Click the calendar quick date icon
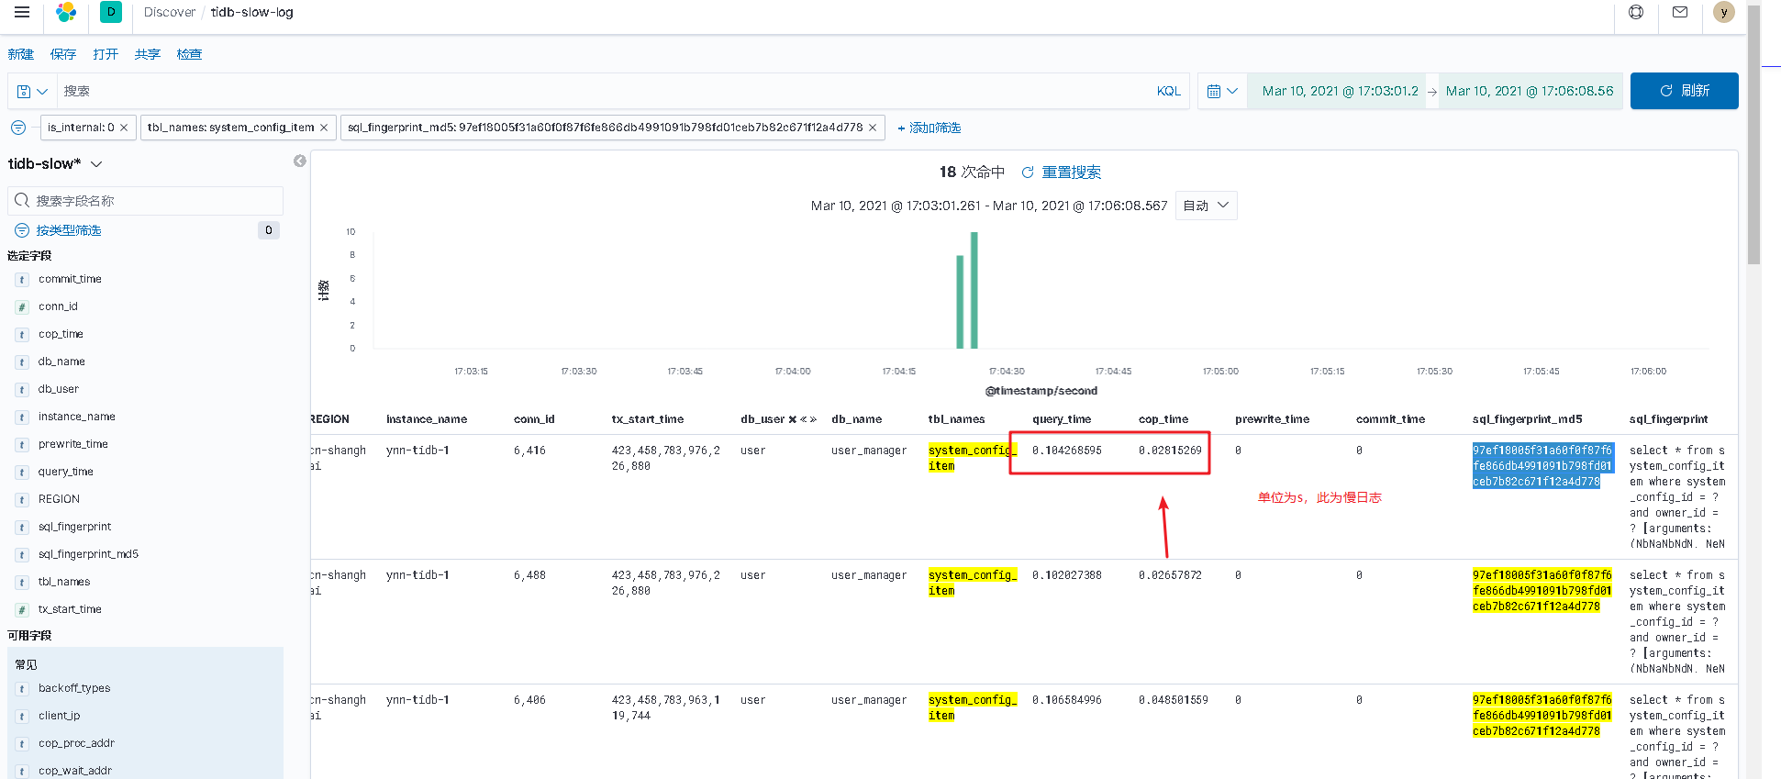The image size is (1781, 779). (x=1222, y=91)
